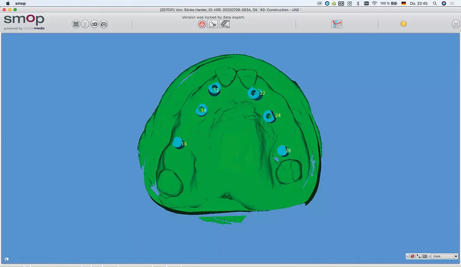Click the data export document icon
Viewport: 461px width, 267px height.
coord(212,24)
